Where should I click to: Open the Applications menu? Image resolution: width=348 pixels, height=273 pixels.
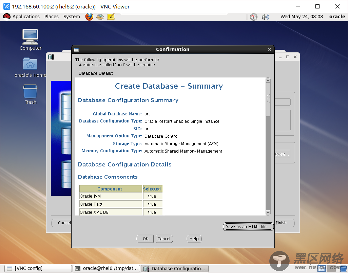[26, 17]
